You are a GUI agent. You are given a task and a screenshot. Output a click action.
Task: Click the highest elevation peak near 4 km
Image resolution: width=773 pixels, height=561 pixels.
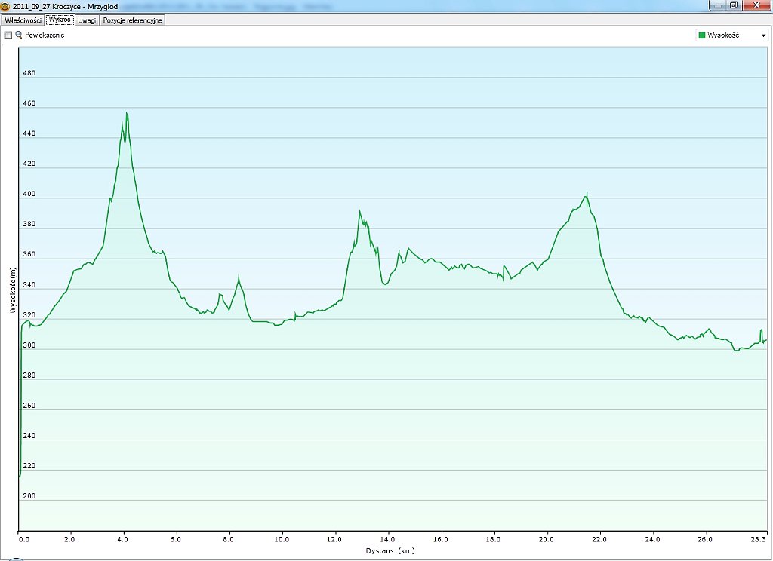click(127, 113)
